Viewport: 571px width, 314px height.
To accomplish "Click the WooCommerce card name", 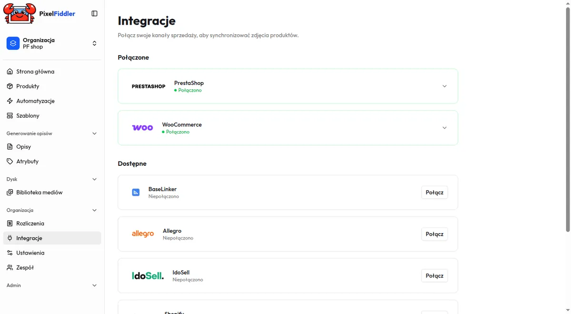I will click(182, 124).
